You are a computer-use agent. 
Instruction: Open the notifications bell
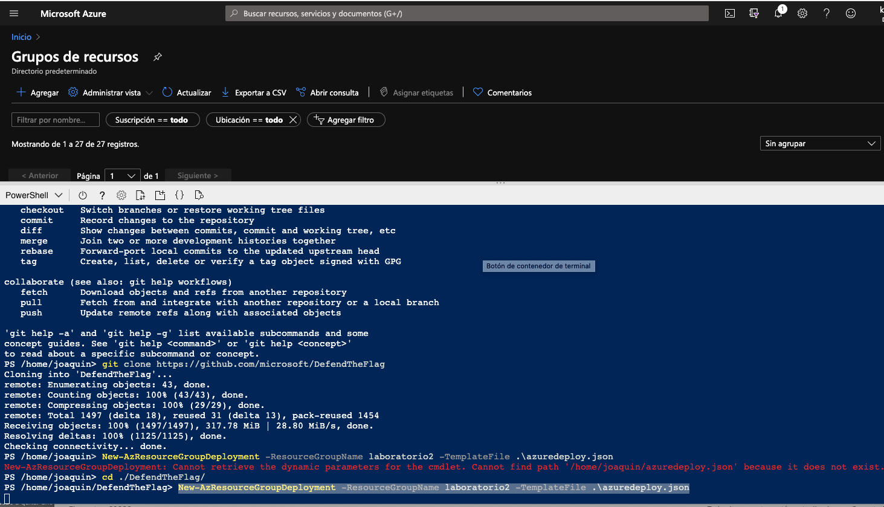coord(778,13)
